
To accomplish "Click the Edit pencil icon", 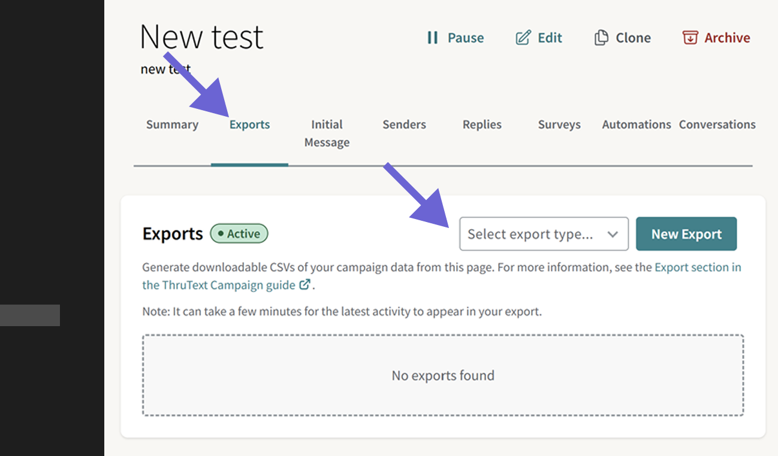I will click(x=523, y=38).
